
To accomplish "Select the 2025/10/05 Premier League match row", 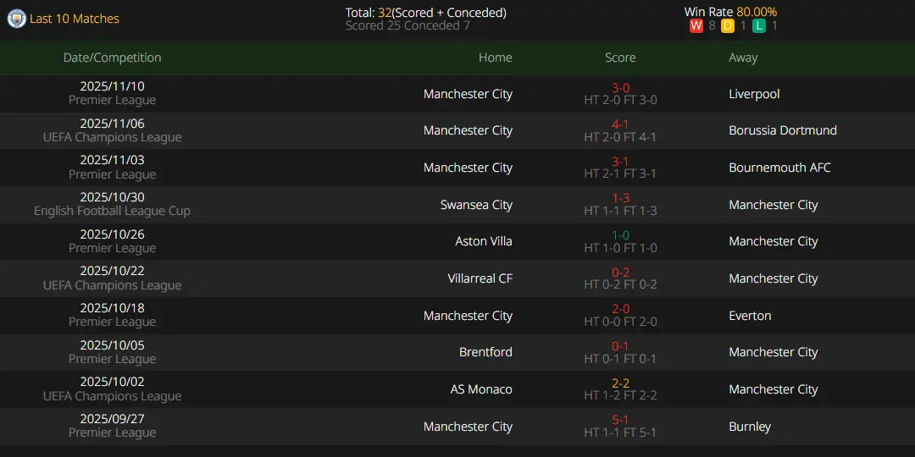I will tap(457, 352).
